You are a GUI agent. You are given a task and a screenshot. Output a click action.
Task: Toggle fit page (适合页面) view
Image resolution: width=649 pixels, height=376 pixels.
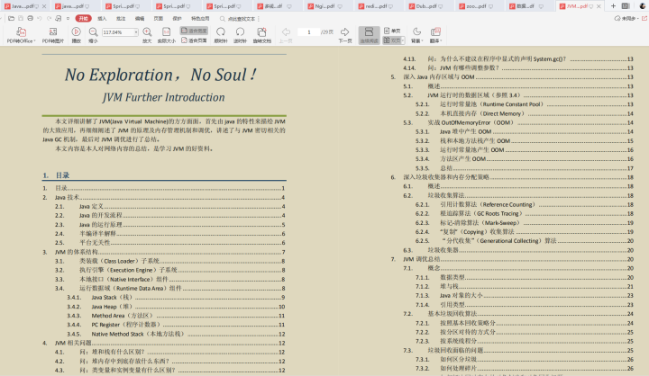(194, 40)
